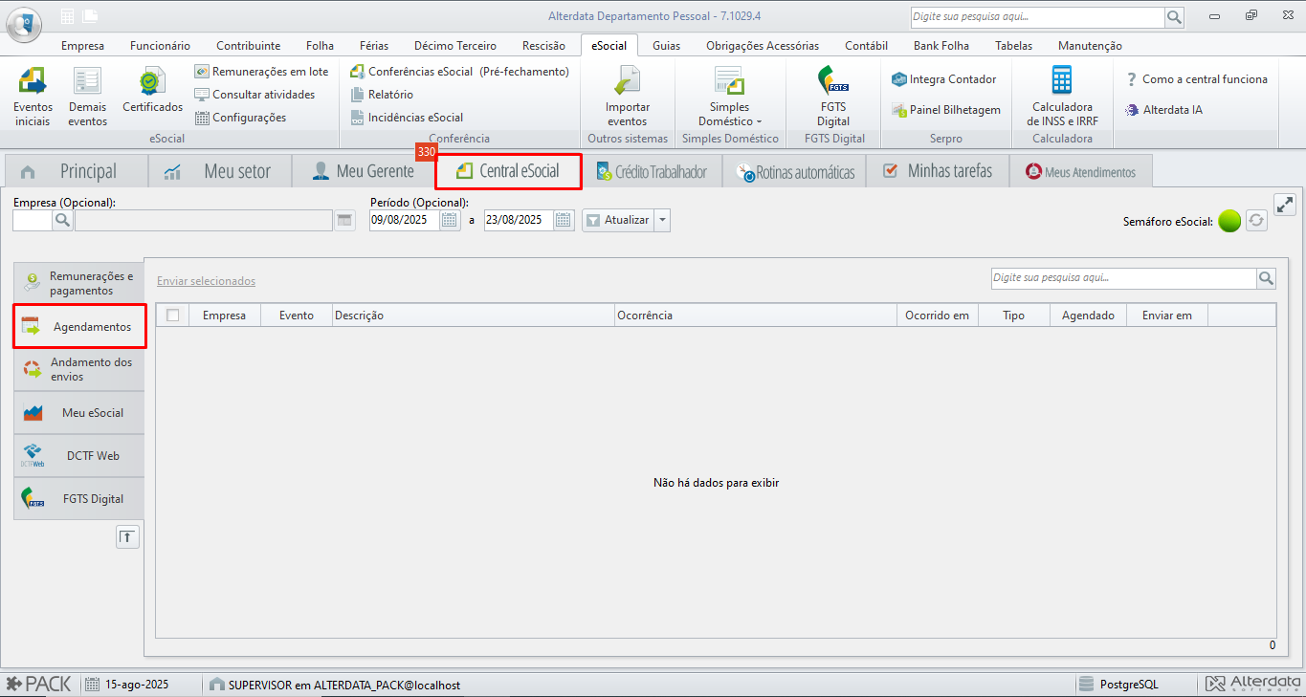The width and height of the screenshot is (1306, 697).
Task: Click the top search bar magnifier icon
Action: click(x=1173, y=17)
